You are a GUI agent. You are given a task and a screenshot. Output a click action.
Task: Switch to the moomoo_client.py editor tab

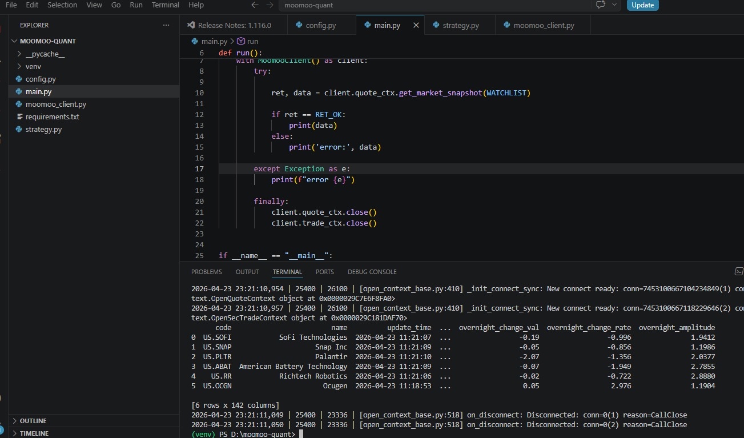point(543,25)
